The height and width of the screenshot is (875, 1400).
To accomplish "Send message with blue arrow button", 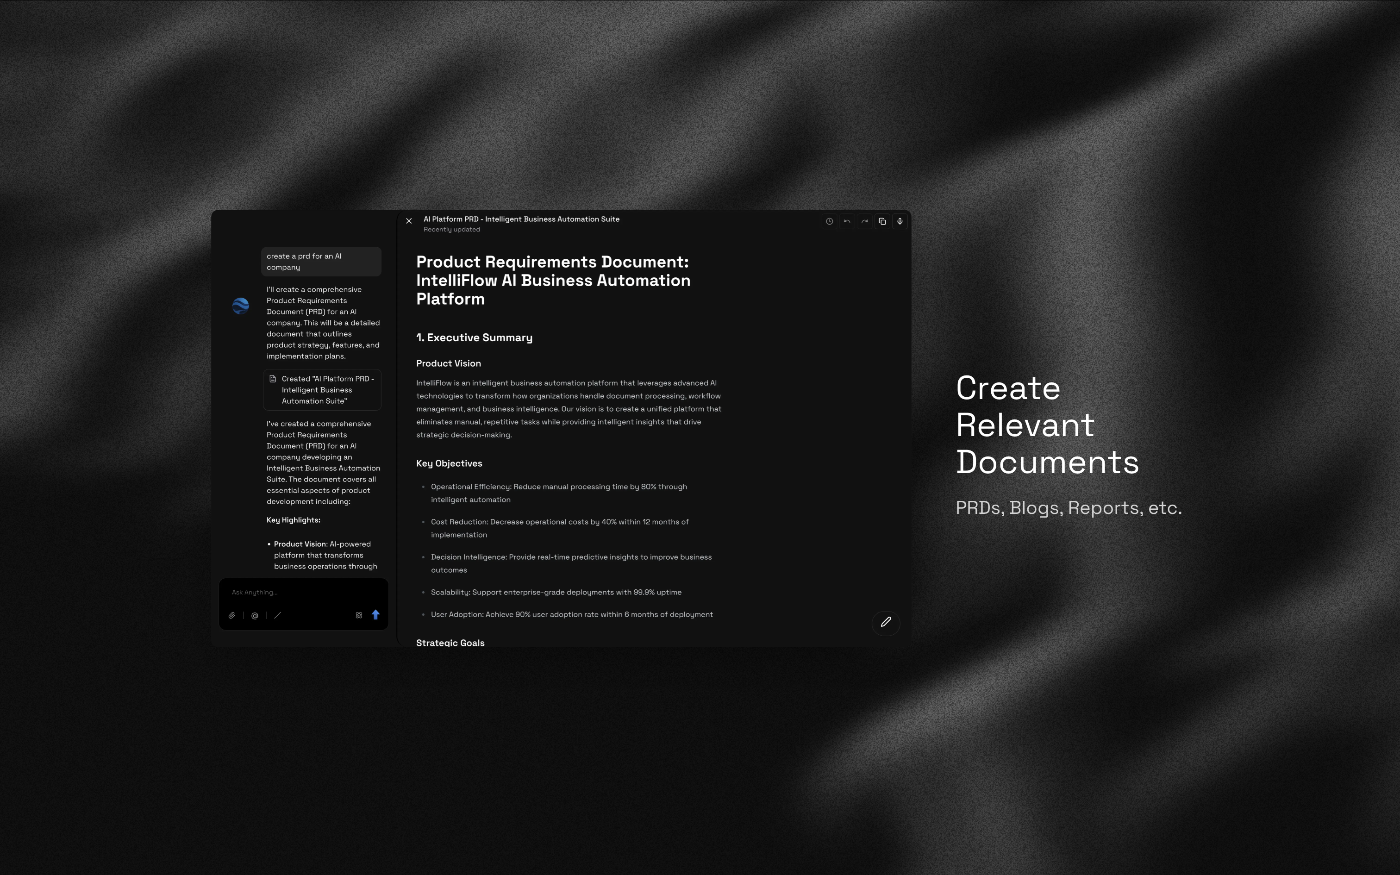I will click(x=375, y=615).
